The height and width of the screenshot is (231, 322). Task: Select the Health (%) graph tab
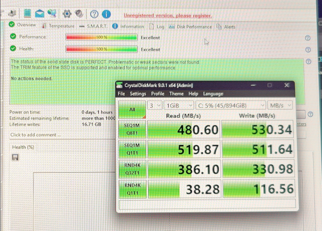(23, 147)
